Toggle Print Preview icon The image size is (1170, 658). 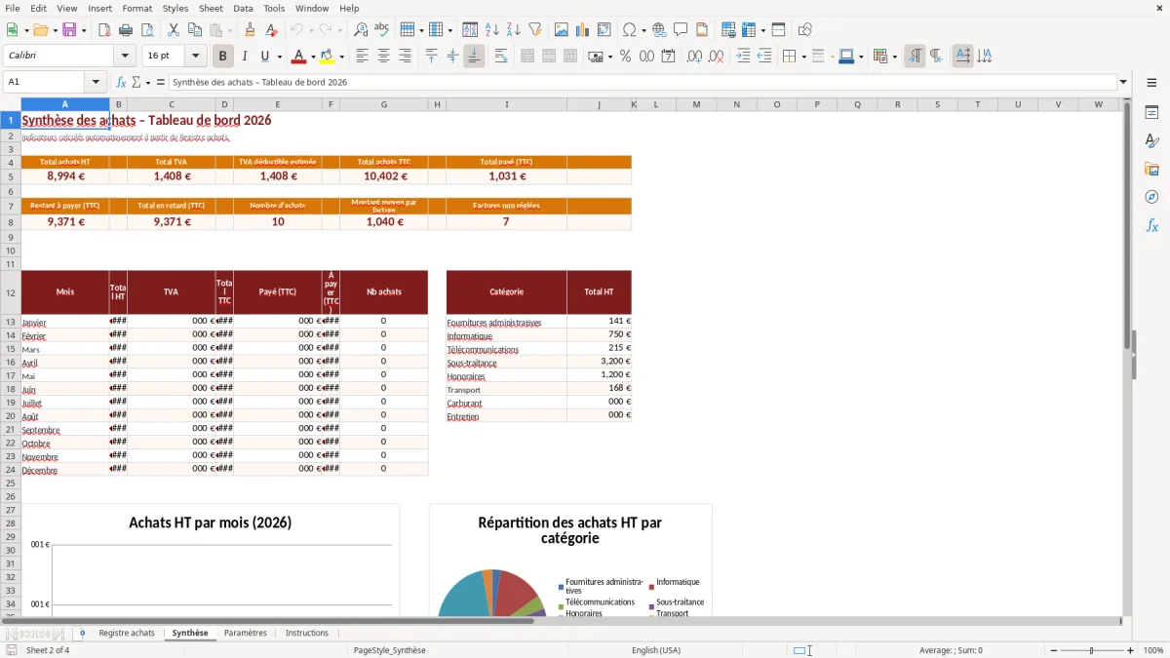tap(146, 30)
